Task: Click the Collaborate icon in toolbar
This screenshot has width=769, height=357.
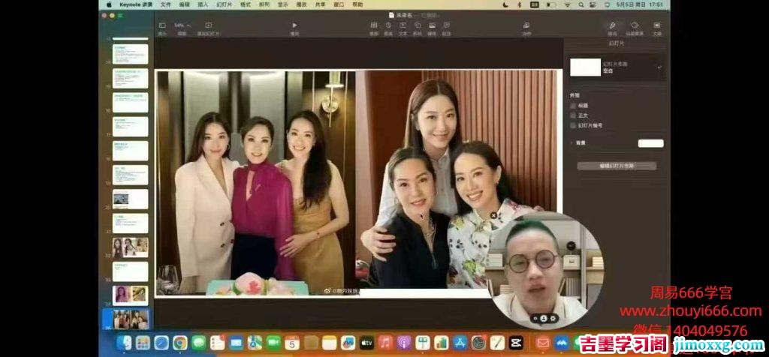Action: coord(526,27)
